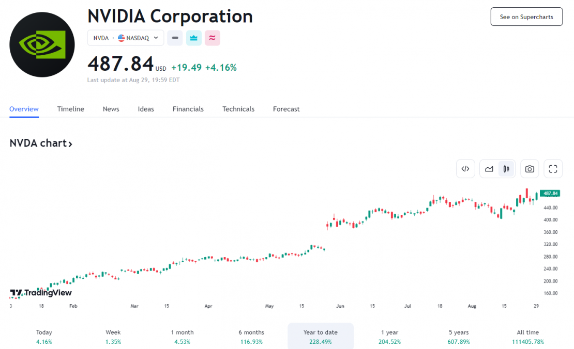Open similar symbols via pink waves icon
The image size is (574, 349).
[x=212, y=38]
